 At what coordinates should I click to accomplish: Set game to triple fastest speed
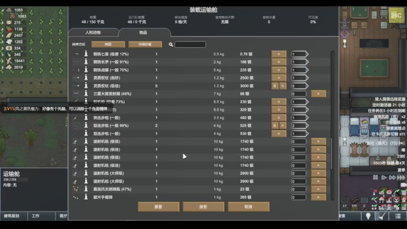pyautogui.click(x=401, y=178)
